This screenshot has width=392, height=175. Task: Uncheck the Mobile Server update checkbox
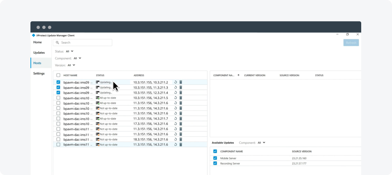215,158
